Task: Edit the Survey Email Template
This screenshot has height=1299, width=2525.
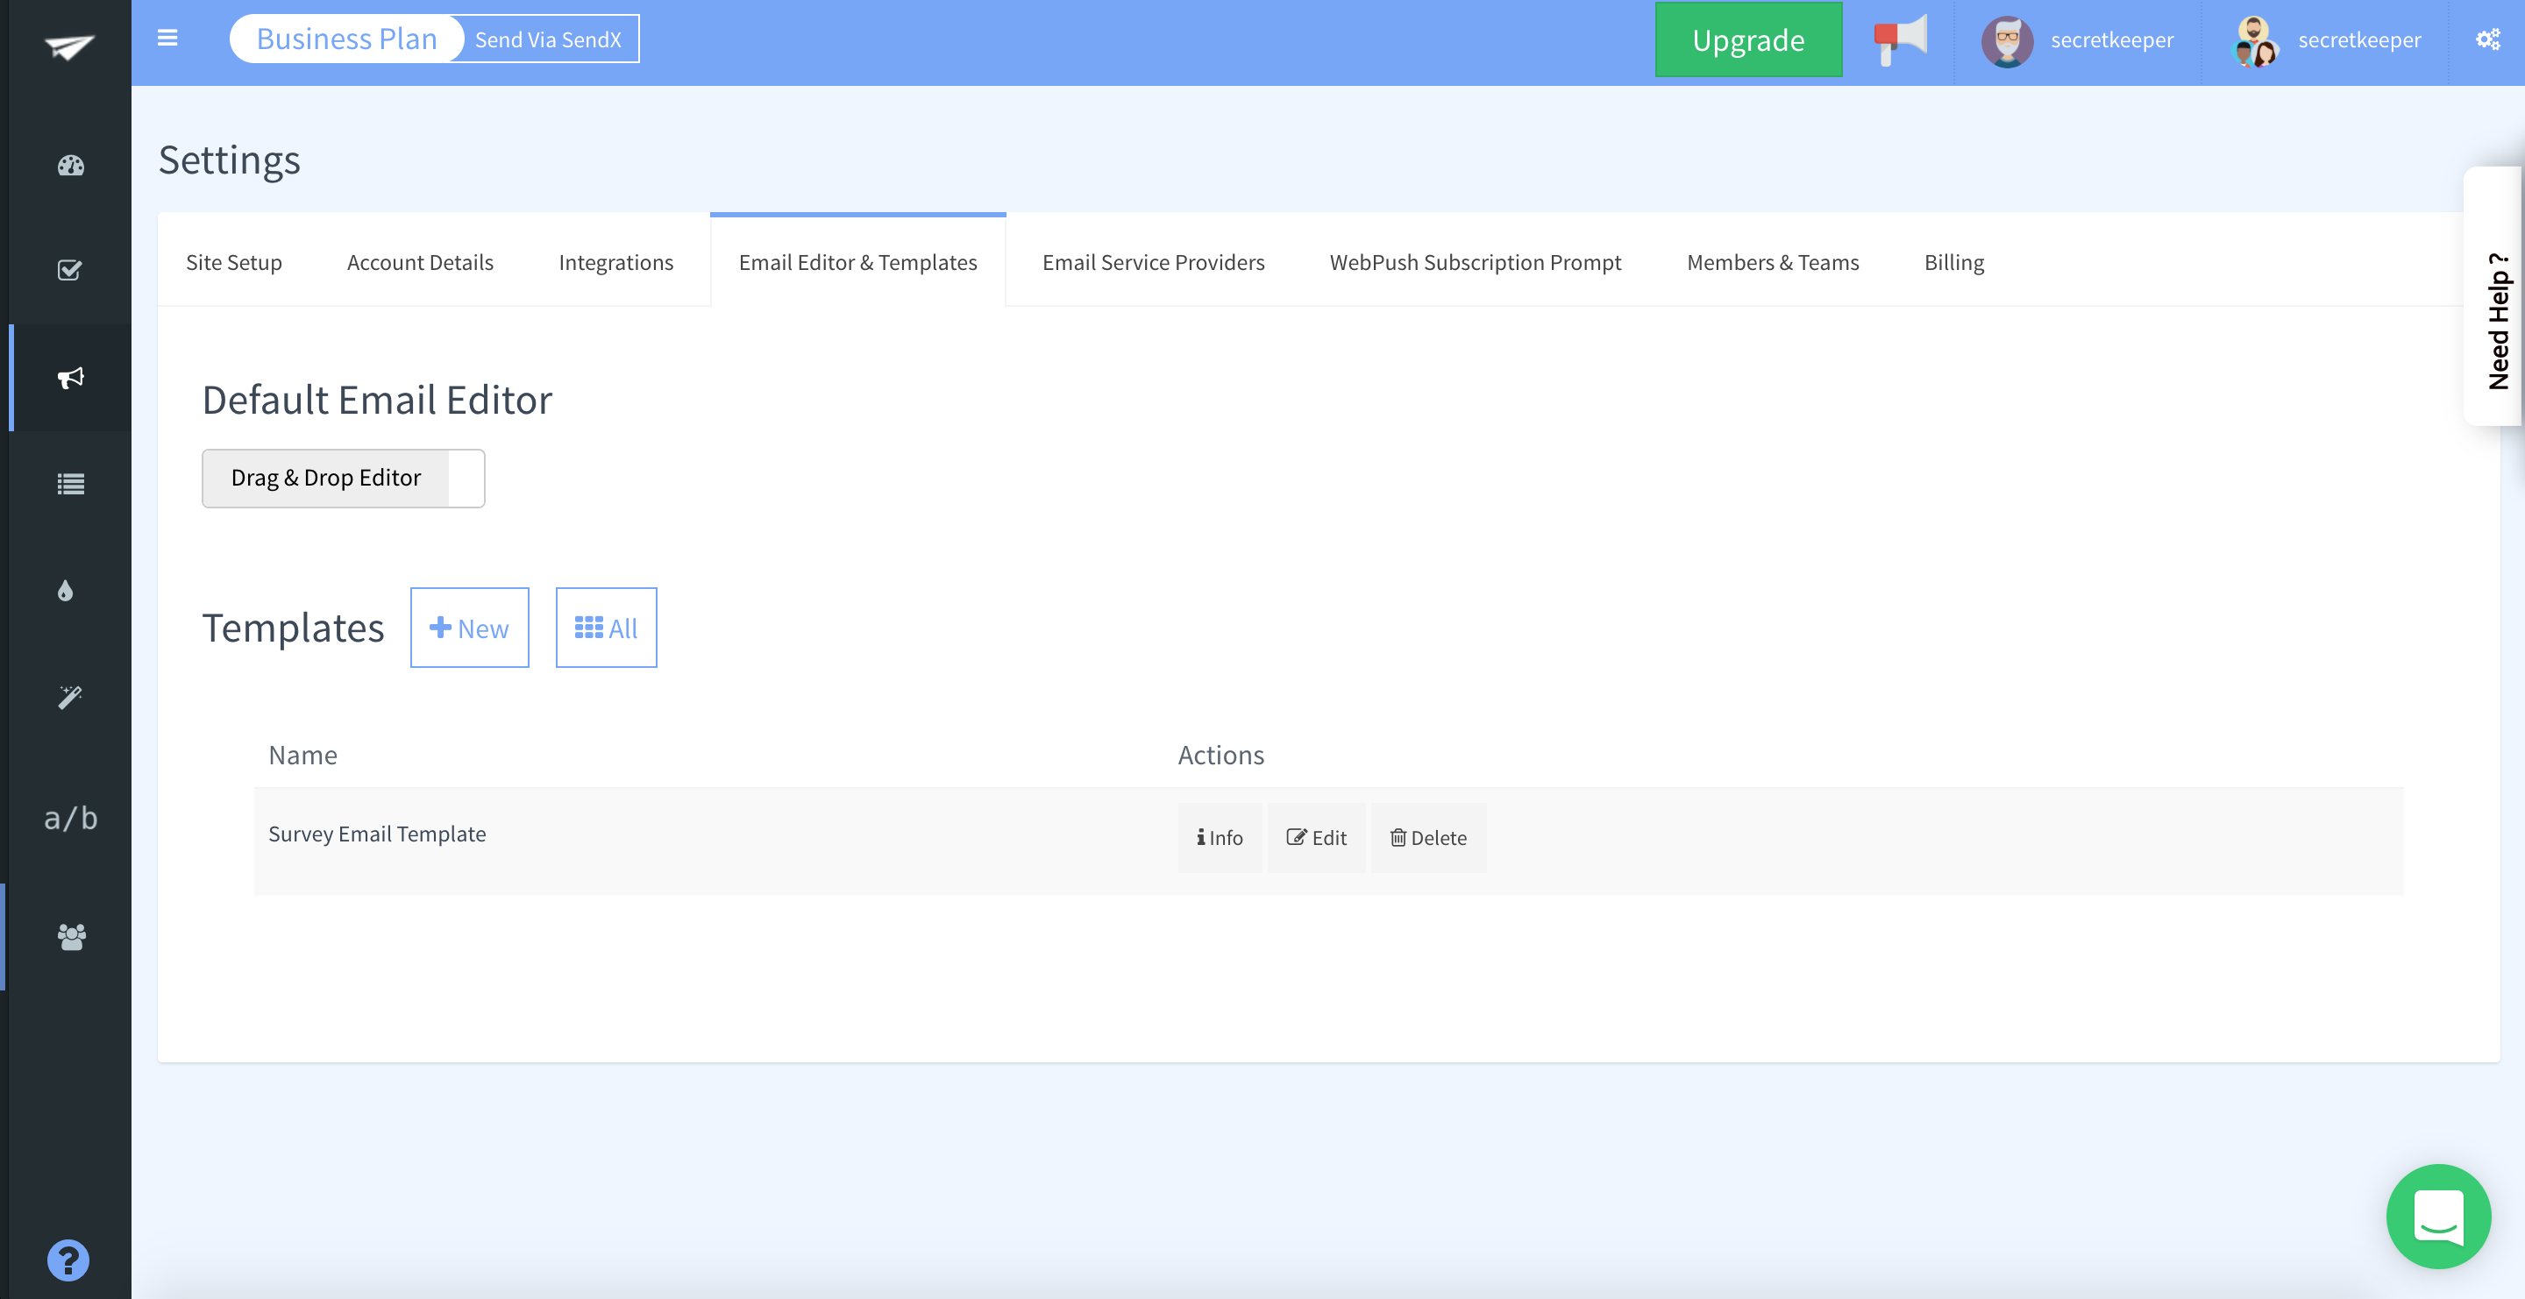Action: coord(1316,838)
